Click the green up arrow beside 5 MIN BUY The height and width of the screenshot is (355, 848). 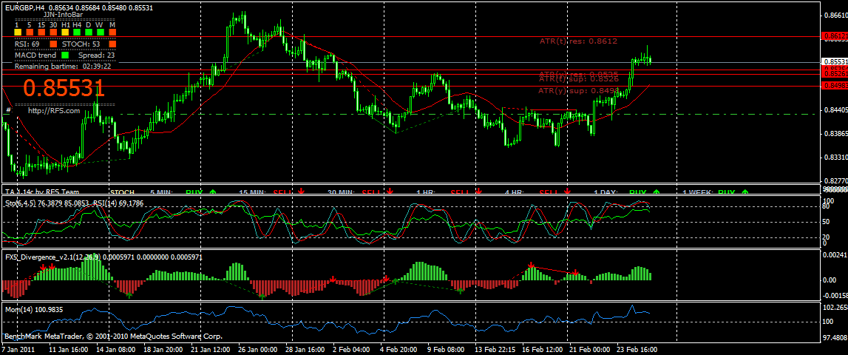pyautogui.click(x=212, y=192)
